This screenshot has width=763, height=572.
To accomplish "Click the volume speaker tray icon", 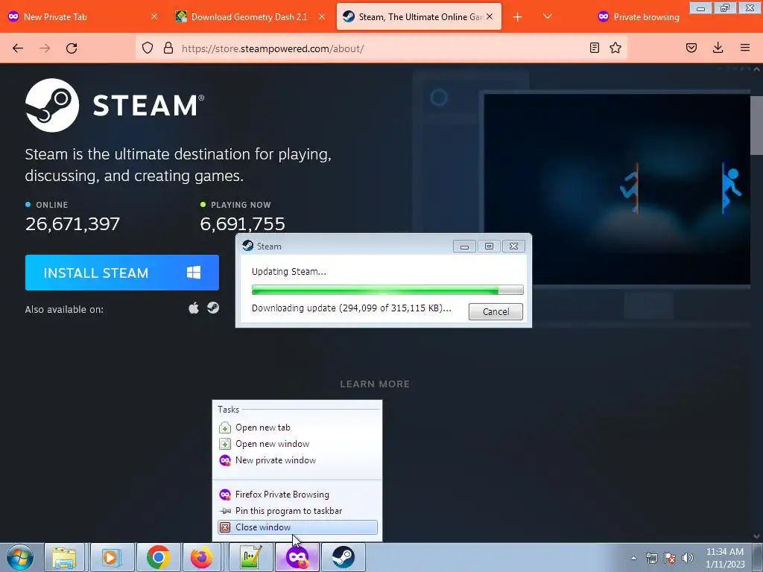I will 688,558.
